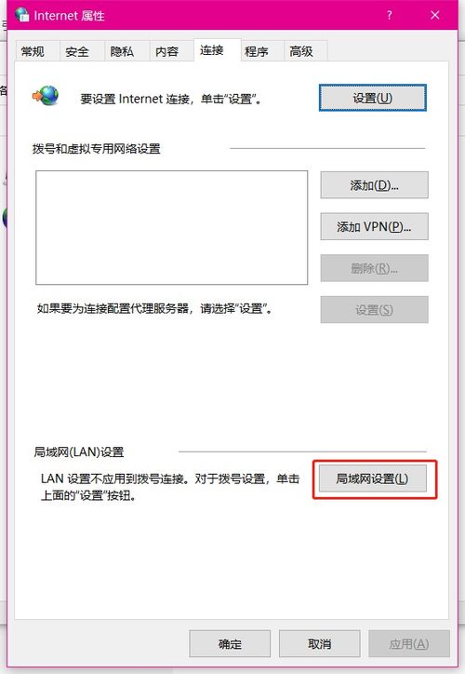The height and width of the screenshot is (674, 465).
Task: Click the 取消 button
Action: (x=319, y=643)
